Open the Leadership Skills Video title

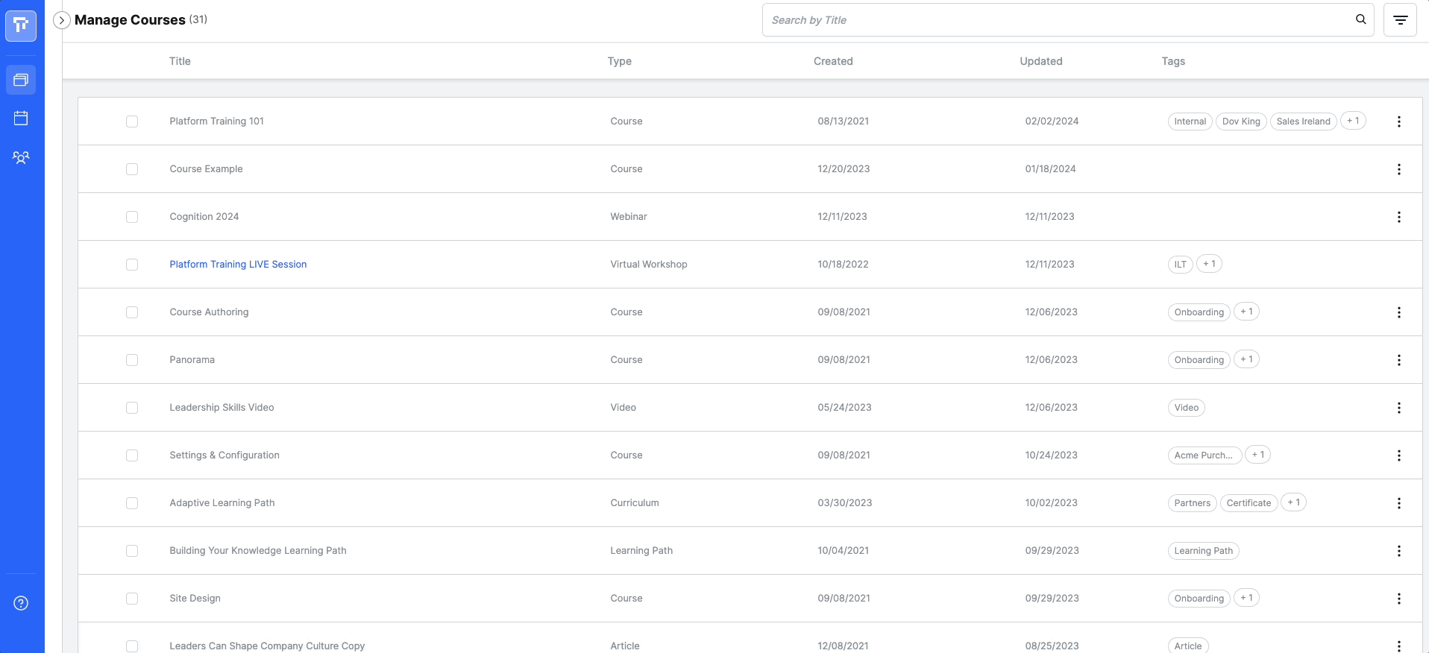click(x=222, y=408)
